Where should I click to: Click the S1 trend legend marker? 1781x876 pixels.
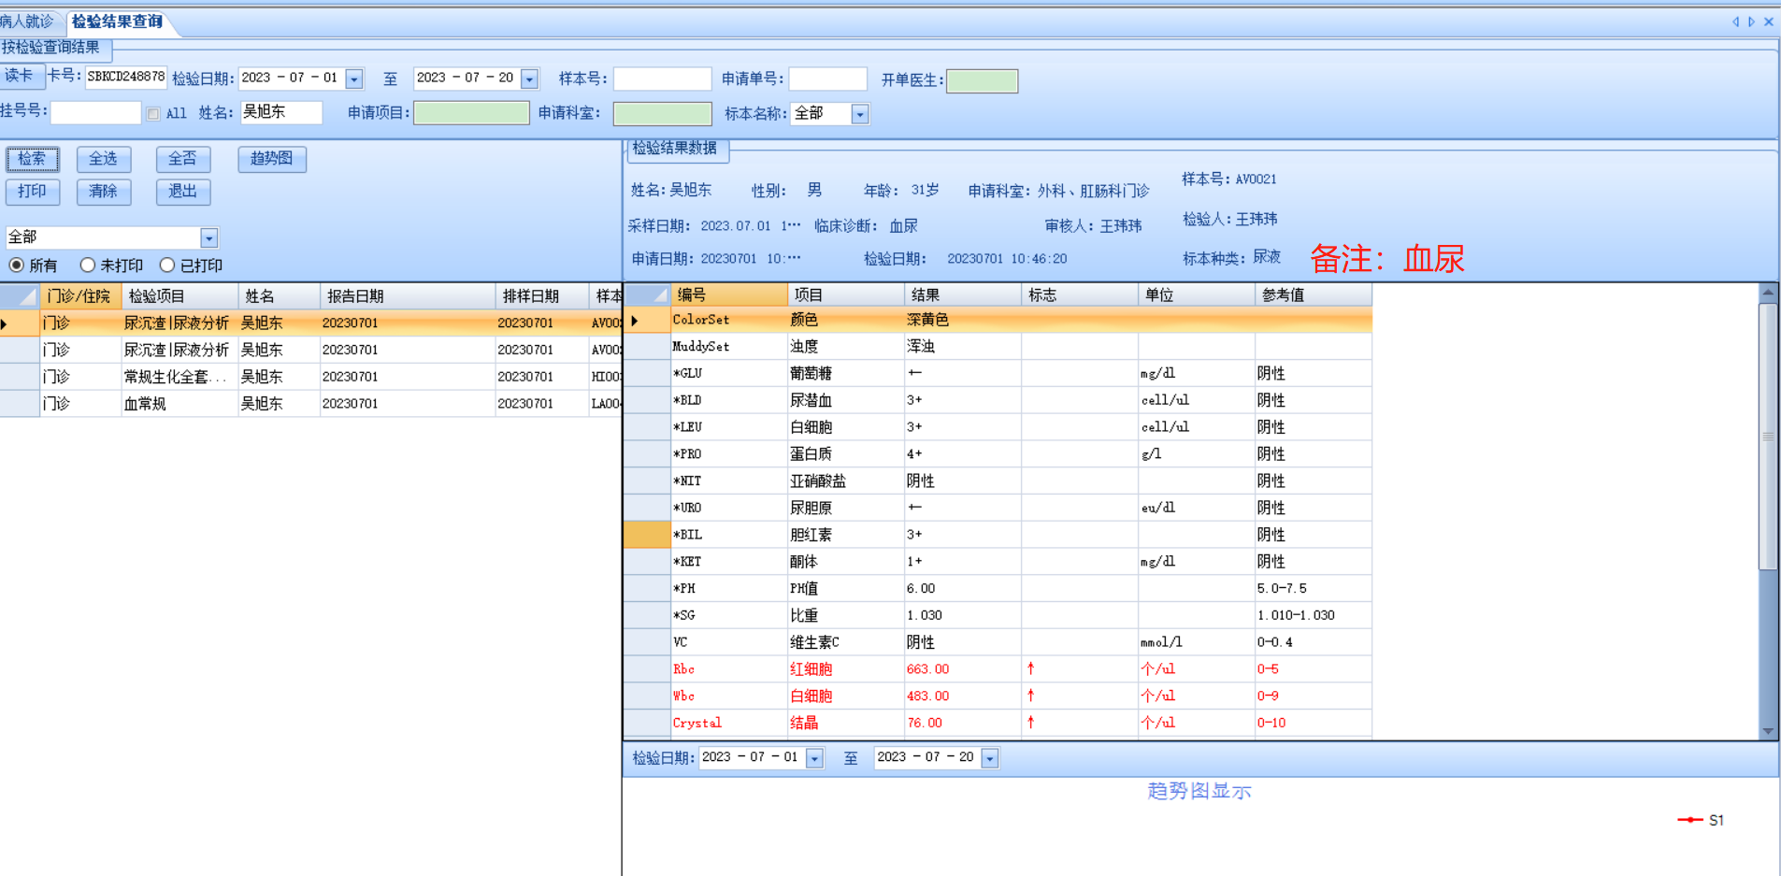pyautogui.click(x=1690, y=820)
